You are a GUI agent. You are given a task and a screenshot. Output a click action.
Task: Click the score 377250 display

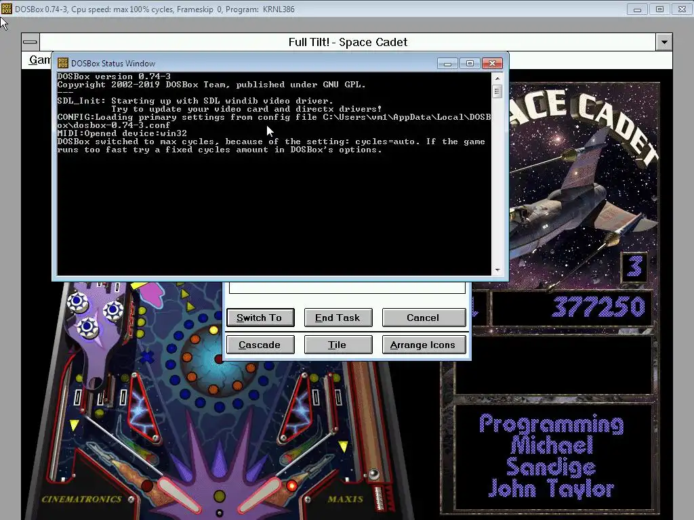tap(599, 307)
